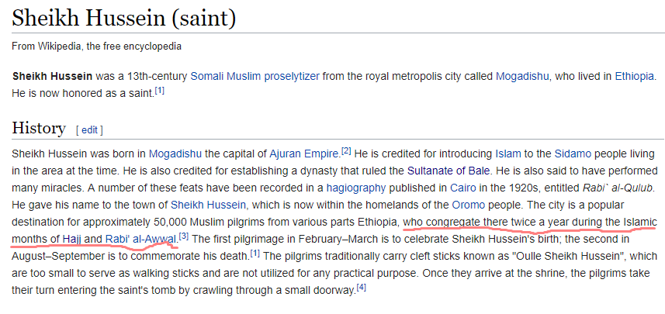The image size is (665, 314).
Task: Open the Oromo people link
Action: pos(468,205)
